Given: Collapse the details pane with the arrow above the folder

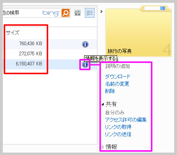Looking at the screenshot, I should (x=101, y=12).
